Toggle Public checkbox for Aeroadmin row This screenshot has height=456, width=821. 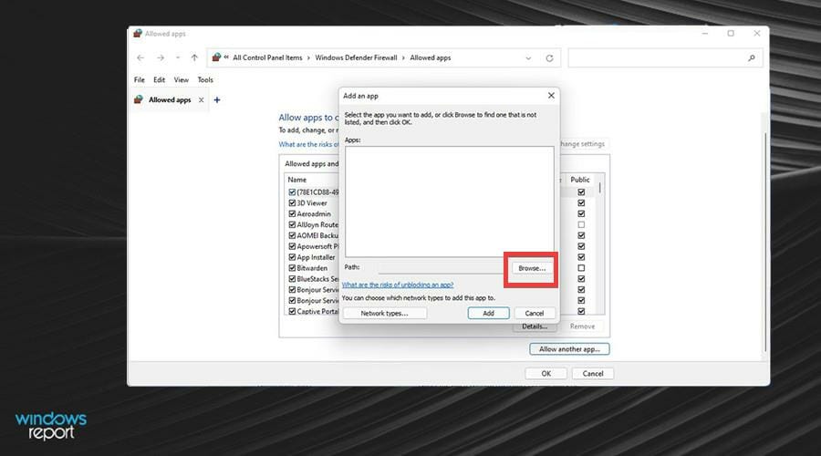(581, 213)
